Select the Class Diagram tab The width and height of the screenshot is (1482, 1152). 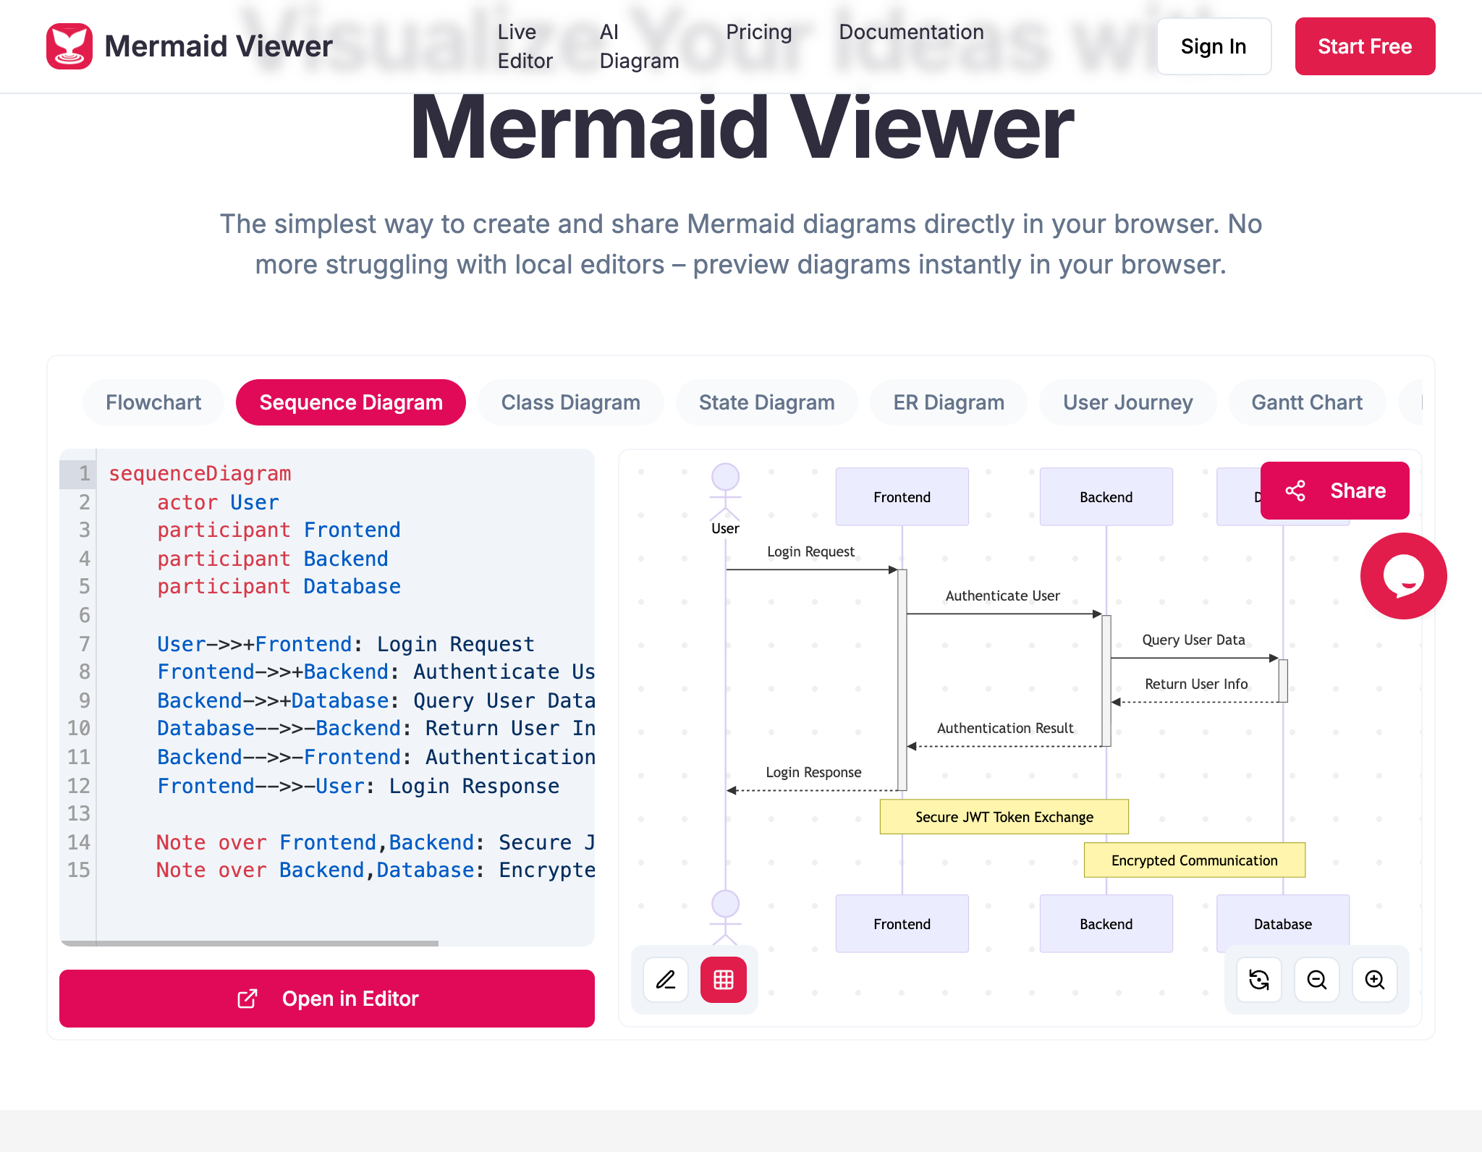[x=569, y=402]
